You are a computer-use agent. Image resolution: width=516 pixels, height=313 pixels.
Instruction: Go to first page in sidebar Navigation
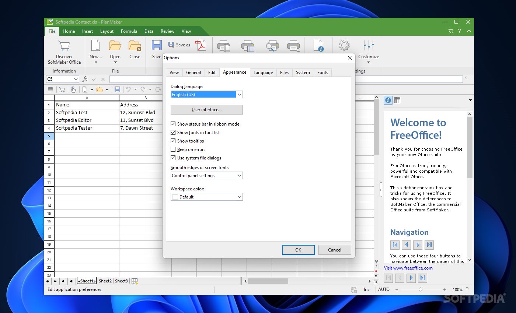pyautogui.click(x=395, y=245)
